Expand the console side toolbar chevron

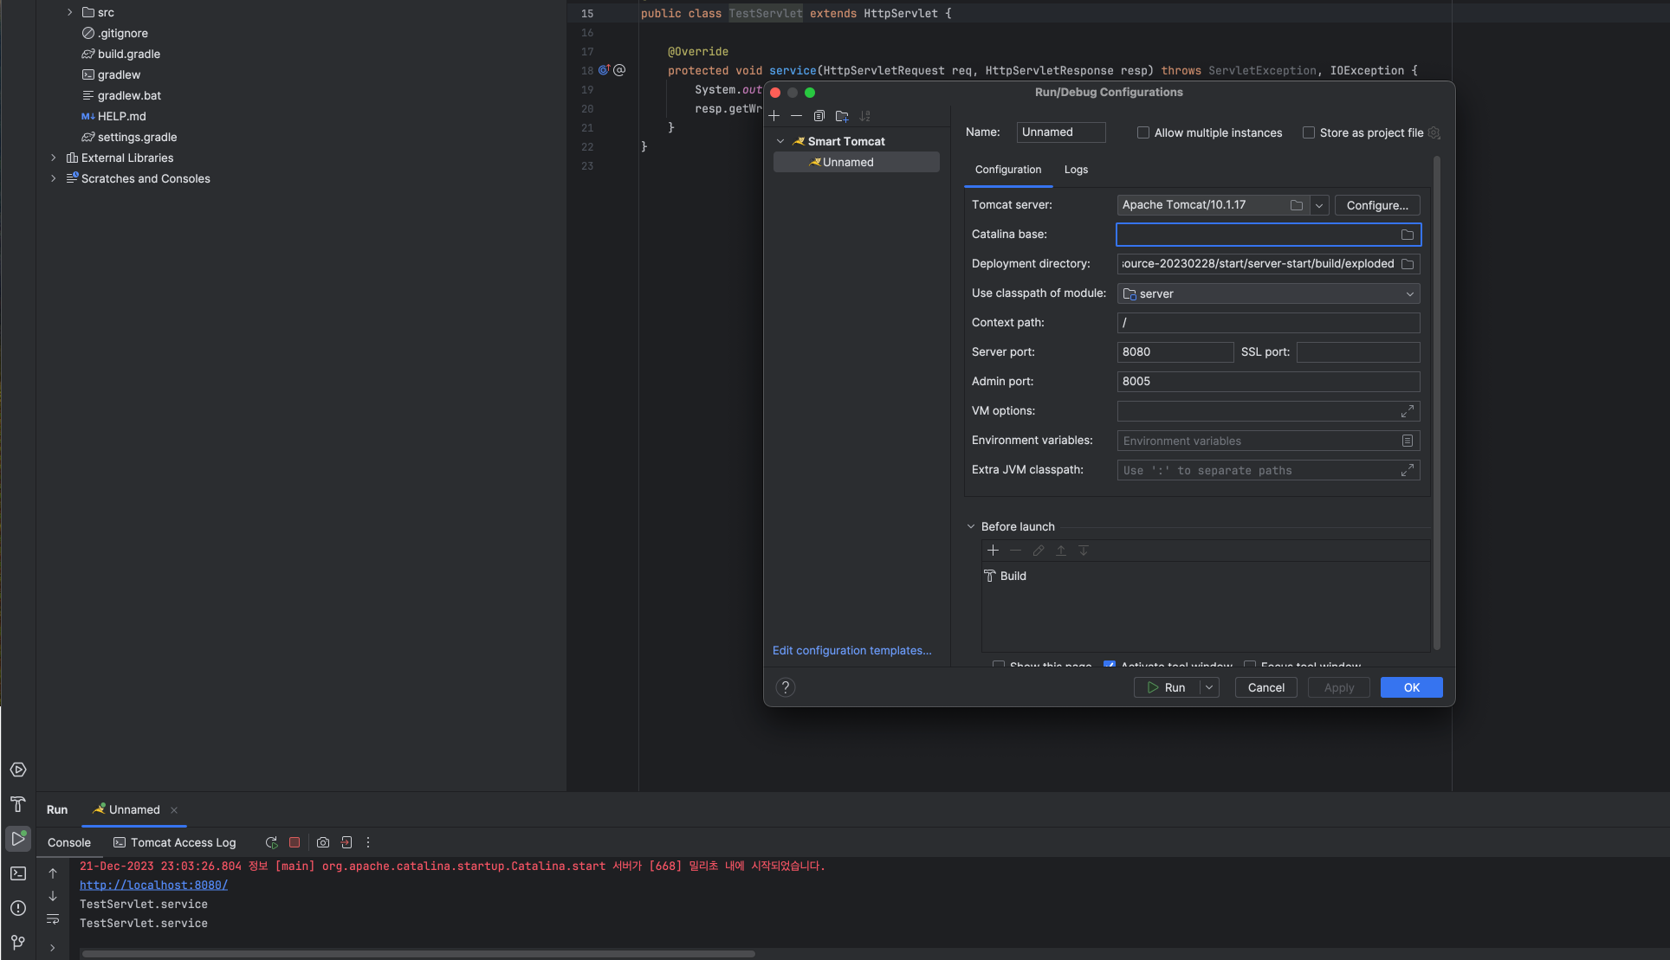[x=53, y=948]
